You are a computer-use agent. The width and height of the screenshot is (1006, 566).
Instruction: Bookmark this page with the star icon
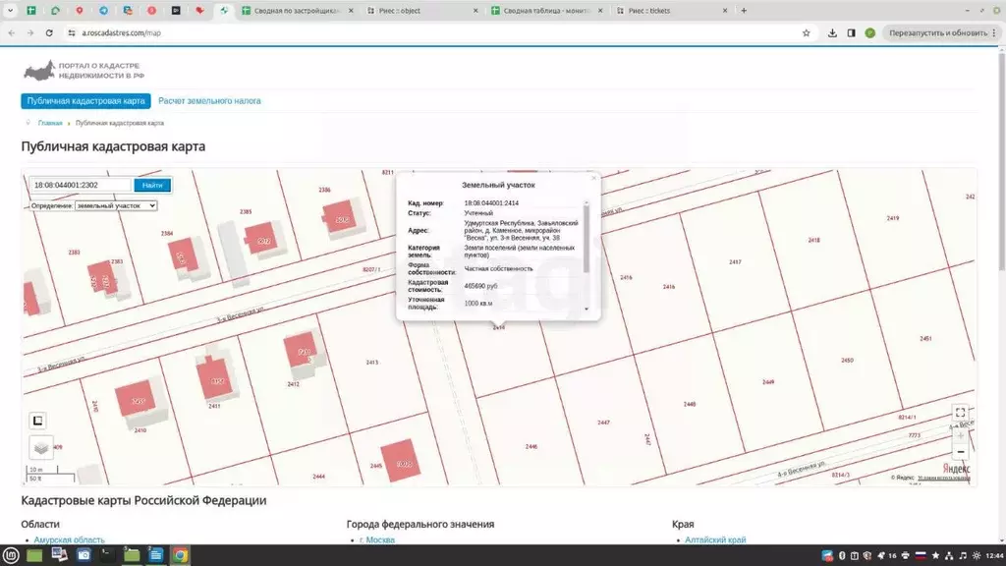point(806,32)
